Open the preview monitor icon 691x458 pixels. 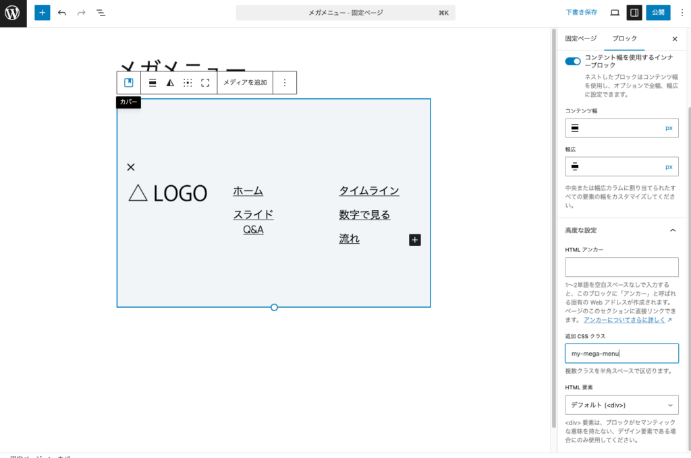pos(613,12)
